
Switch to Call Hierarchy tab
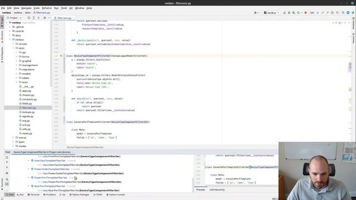(217, 189)
